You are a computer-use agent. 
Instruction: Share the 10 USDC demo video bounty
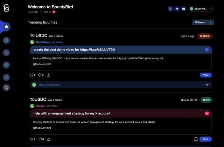point(49,75)
